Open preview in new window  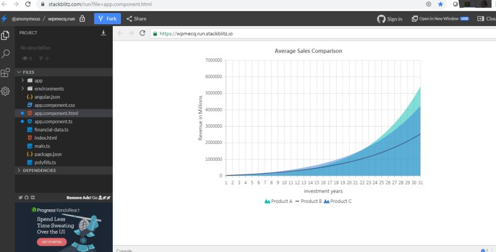(440, 19)
